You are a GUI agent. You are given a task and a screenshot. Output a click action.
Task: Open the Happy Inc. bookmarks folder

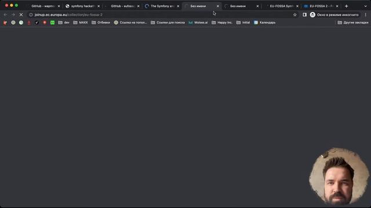[222, 23]
